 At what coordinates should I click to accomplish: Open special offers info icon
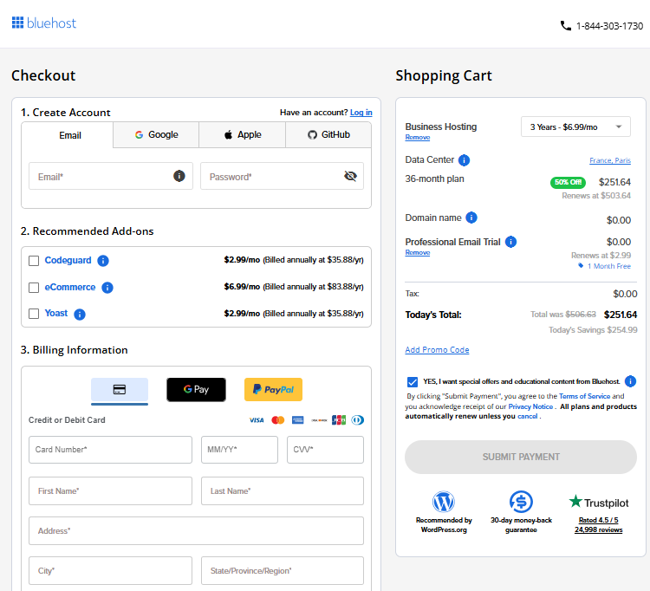pyautogui.click(x=630, y=381)
